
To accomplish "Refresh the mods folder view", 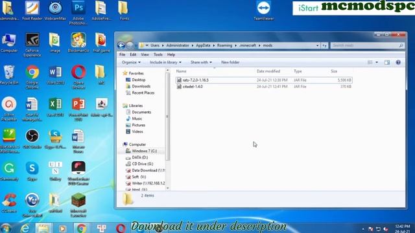I will pyautogui.click(x=324, y=45).
